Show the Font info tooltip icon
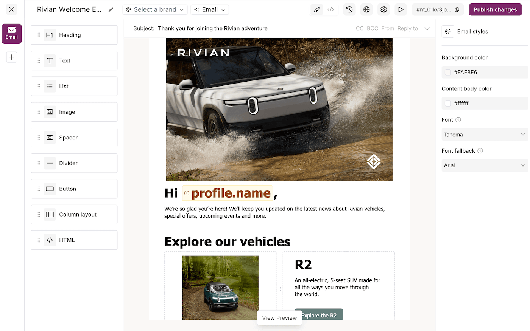The image size is (530, 331). (458, 120)
